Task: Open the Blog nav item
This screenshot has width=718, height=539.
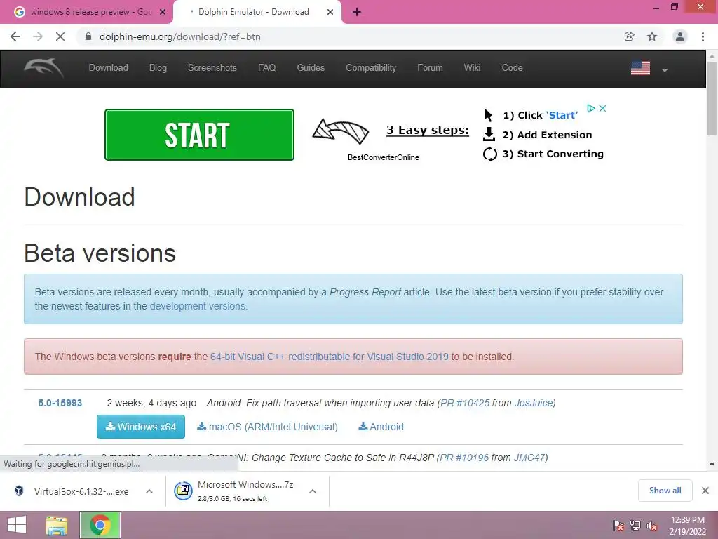Action: tap(158, 68)
